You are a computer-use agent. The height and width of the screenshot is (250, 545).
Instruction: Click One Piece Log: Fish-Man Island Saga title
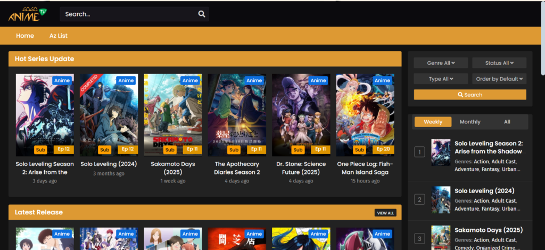[x=365, y=168]
